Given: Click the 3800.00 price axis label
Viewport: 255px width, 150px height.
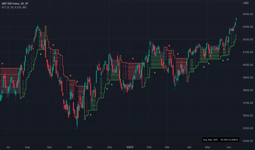Looking at the screenshot, I should click(248, 90).
